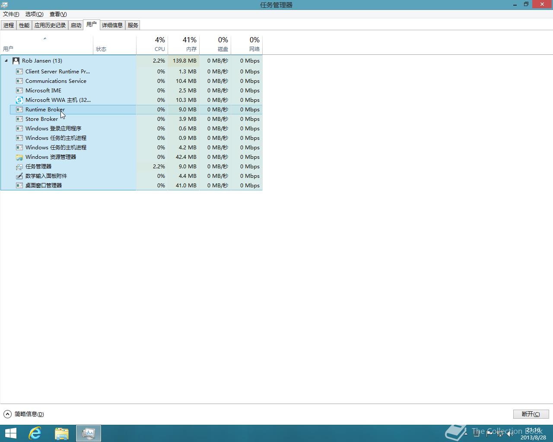This screenshot has height=442, width=553.
Task: Open the 查看(V) menu
Action: coord(58,14)
